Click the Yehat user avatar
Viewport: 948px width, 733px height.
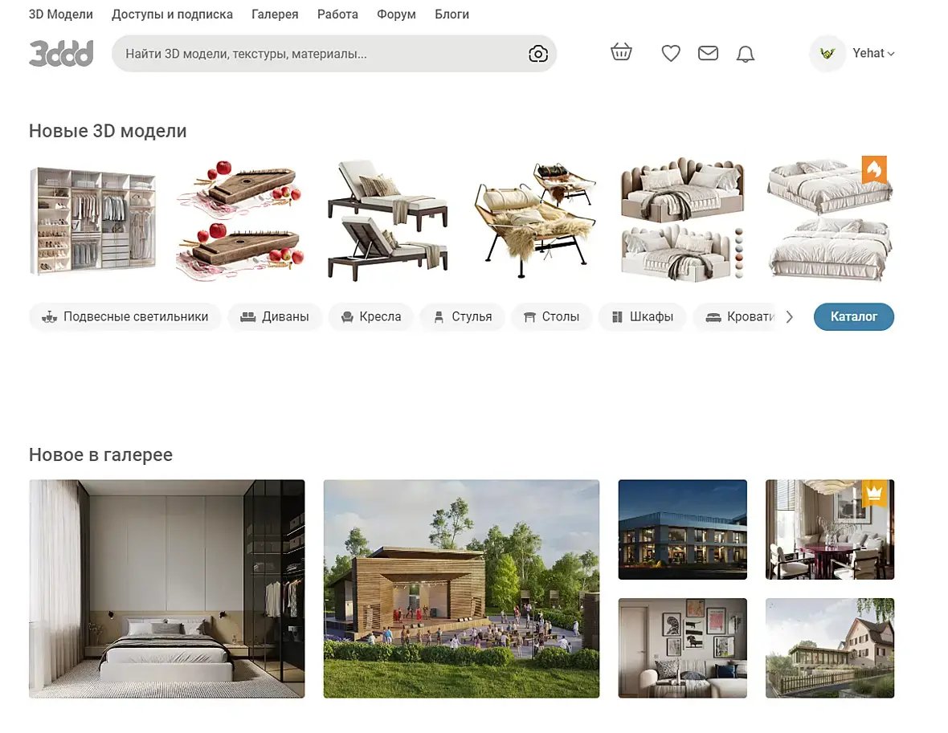pyautogui.click(x=827, y=53)
